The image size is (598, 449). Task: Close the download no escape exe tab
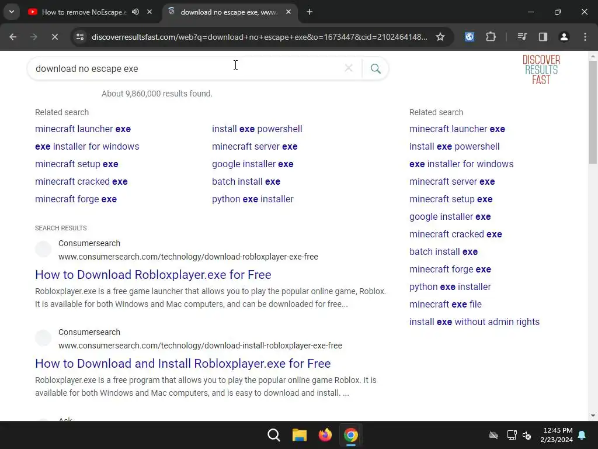(288, 12)
